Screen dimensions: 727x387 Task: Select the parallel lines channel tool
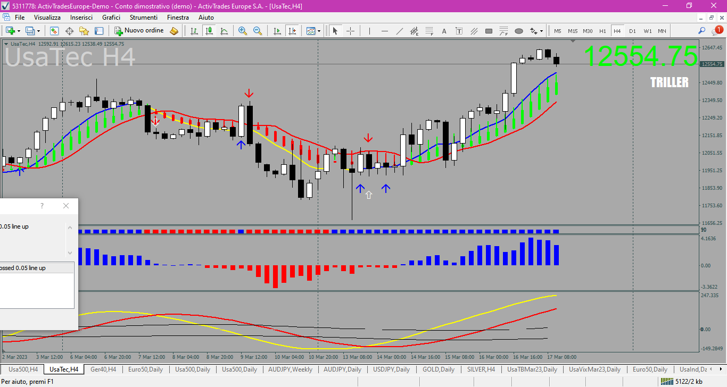[474, 31]
